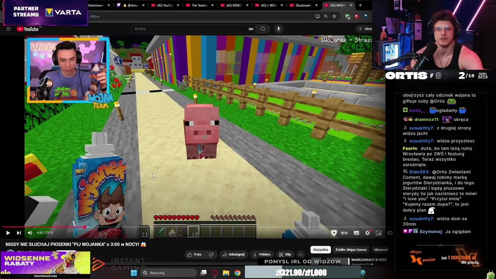Switch to Szturmowie browser tab

(96, 5)
